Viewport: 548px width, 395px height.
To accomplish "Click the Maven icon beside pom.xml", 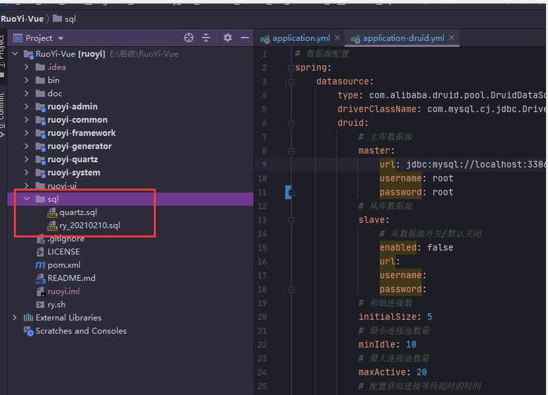I will click(40, 265).
